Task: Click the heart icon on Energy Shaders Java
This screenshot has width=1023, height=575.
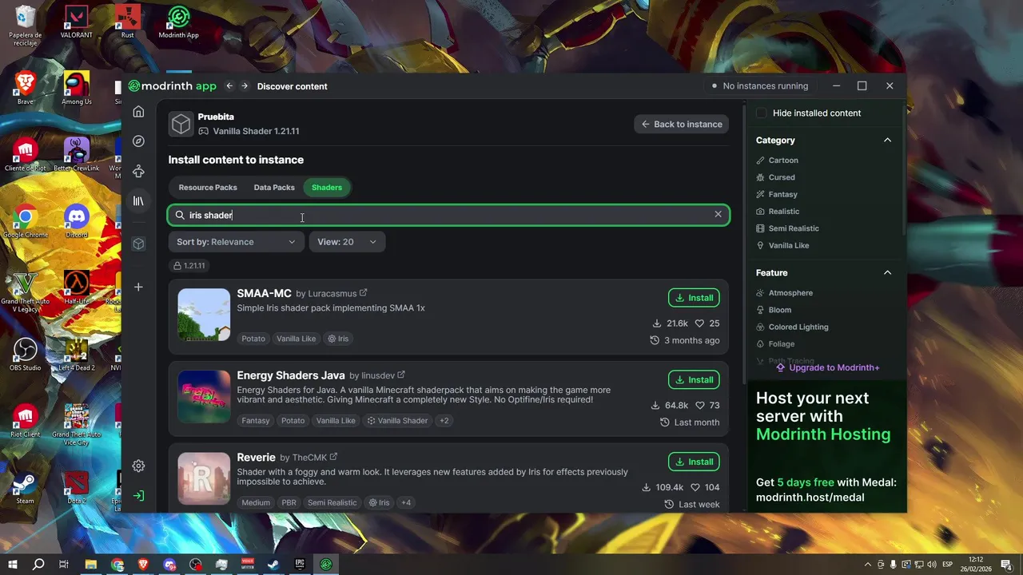Action: 699,406
